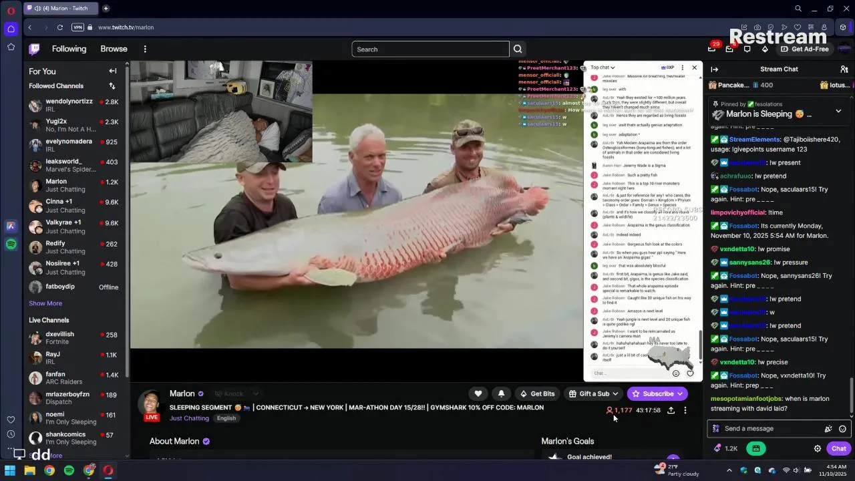855x481 pixels.
Task: Open the emote picker in chat input
Action: coord(842,429)
